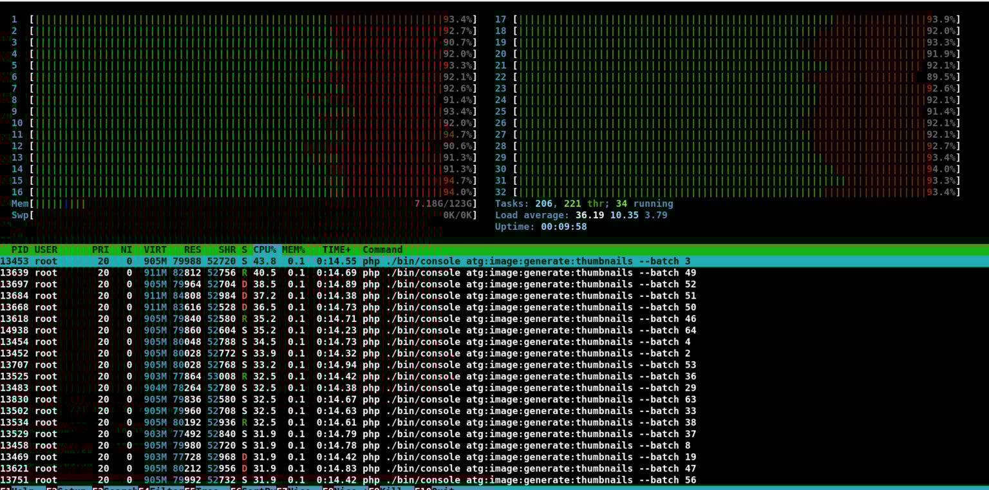989x490 pixels.
Task: Activate F3Search in the bottom bar
Action: coord(116,487)
